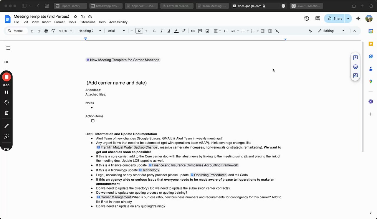
Task: Click the Decrease indent icon
Action: [x=263, y=31]
